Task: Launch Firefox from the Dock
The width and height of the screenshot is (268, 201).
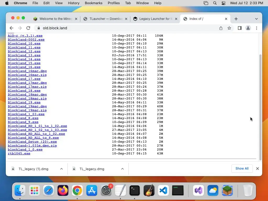Action: click(63, 190)
